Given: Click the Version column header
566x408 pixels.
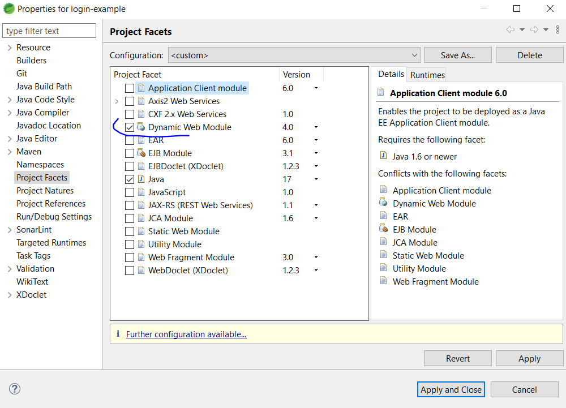Looking at the screenshot, I should [301, 75].
